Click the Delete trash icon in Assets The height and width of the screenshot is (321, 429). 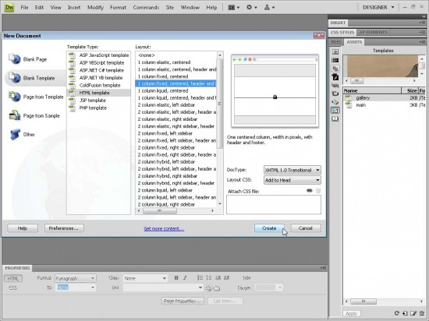422,313
